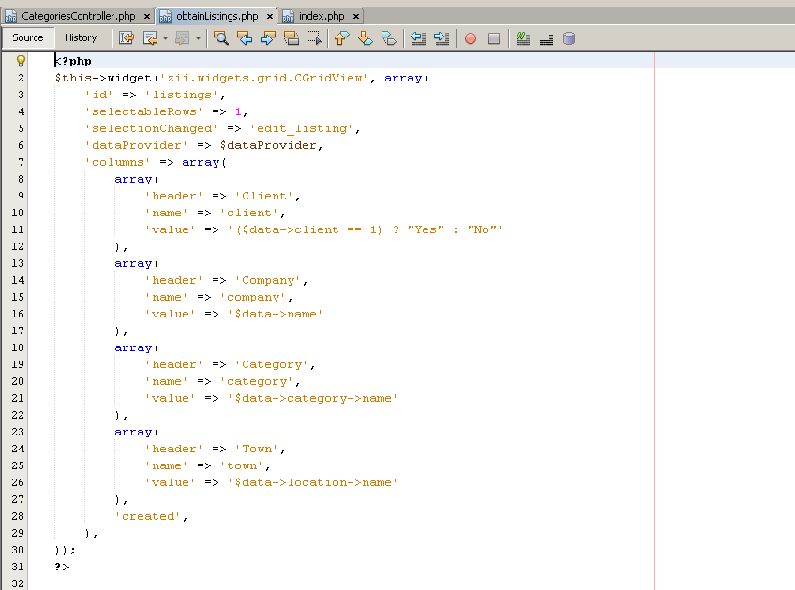Click 'Client' header string
The width and height of the screenshot is (795, 590).
click(264, 196)
